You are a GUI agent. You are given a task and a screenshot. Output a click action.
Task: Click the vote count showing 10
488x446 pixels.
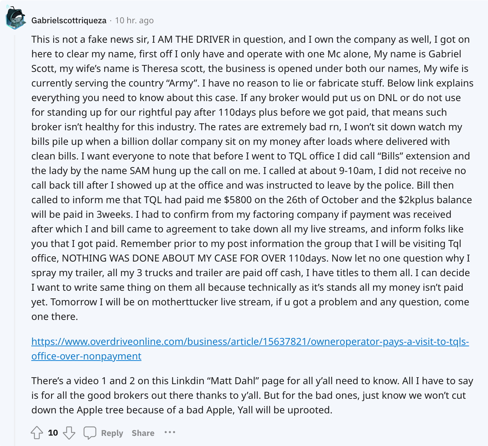53,433
